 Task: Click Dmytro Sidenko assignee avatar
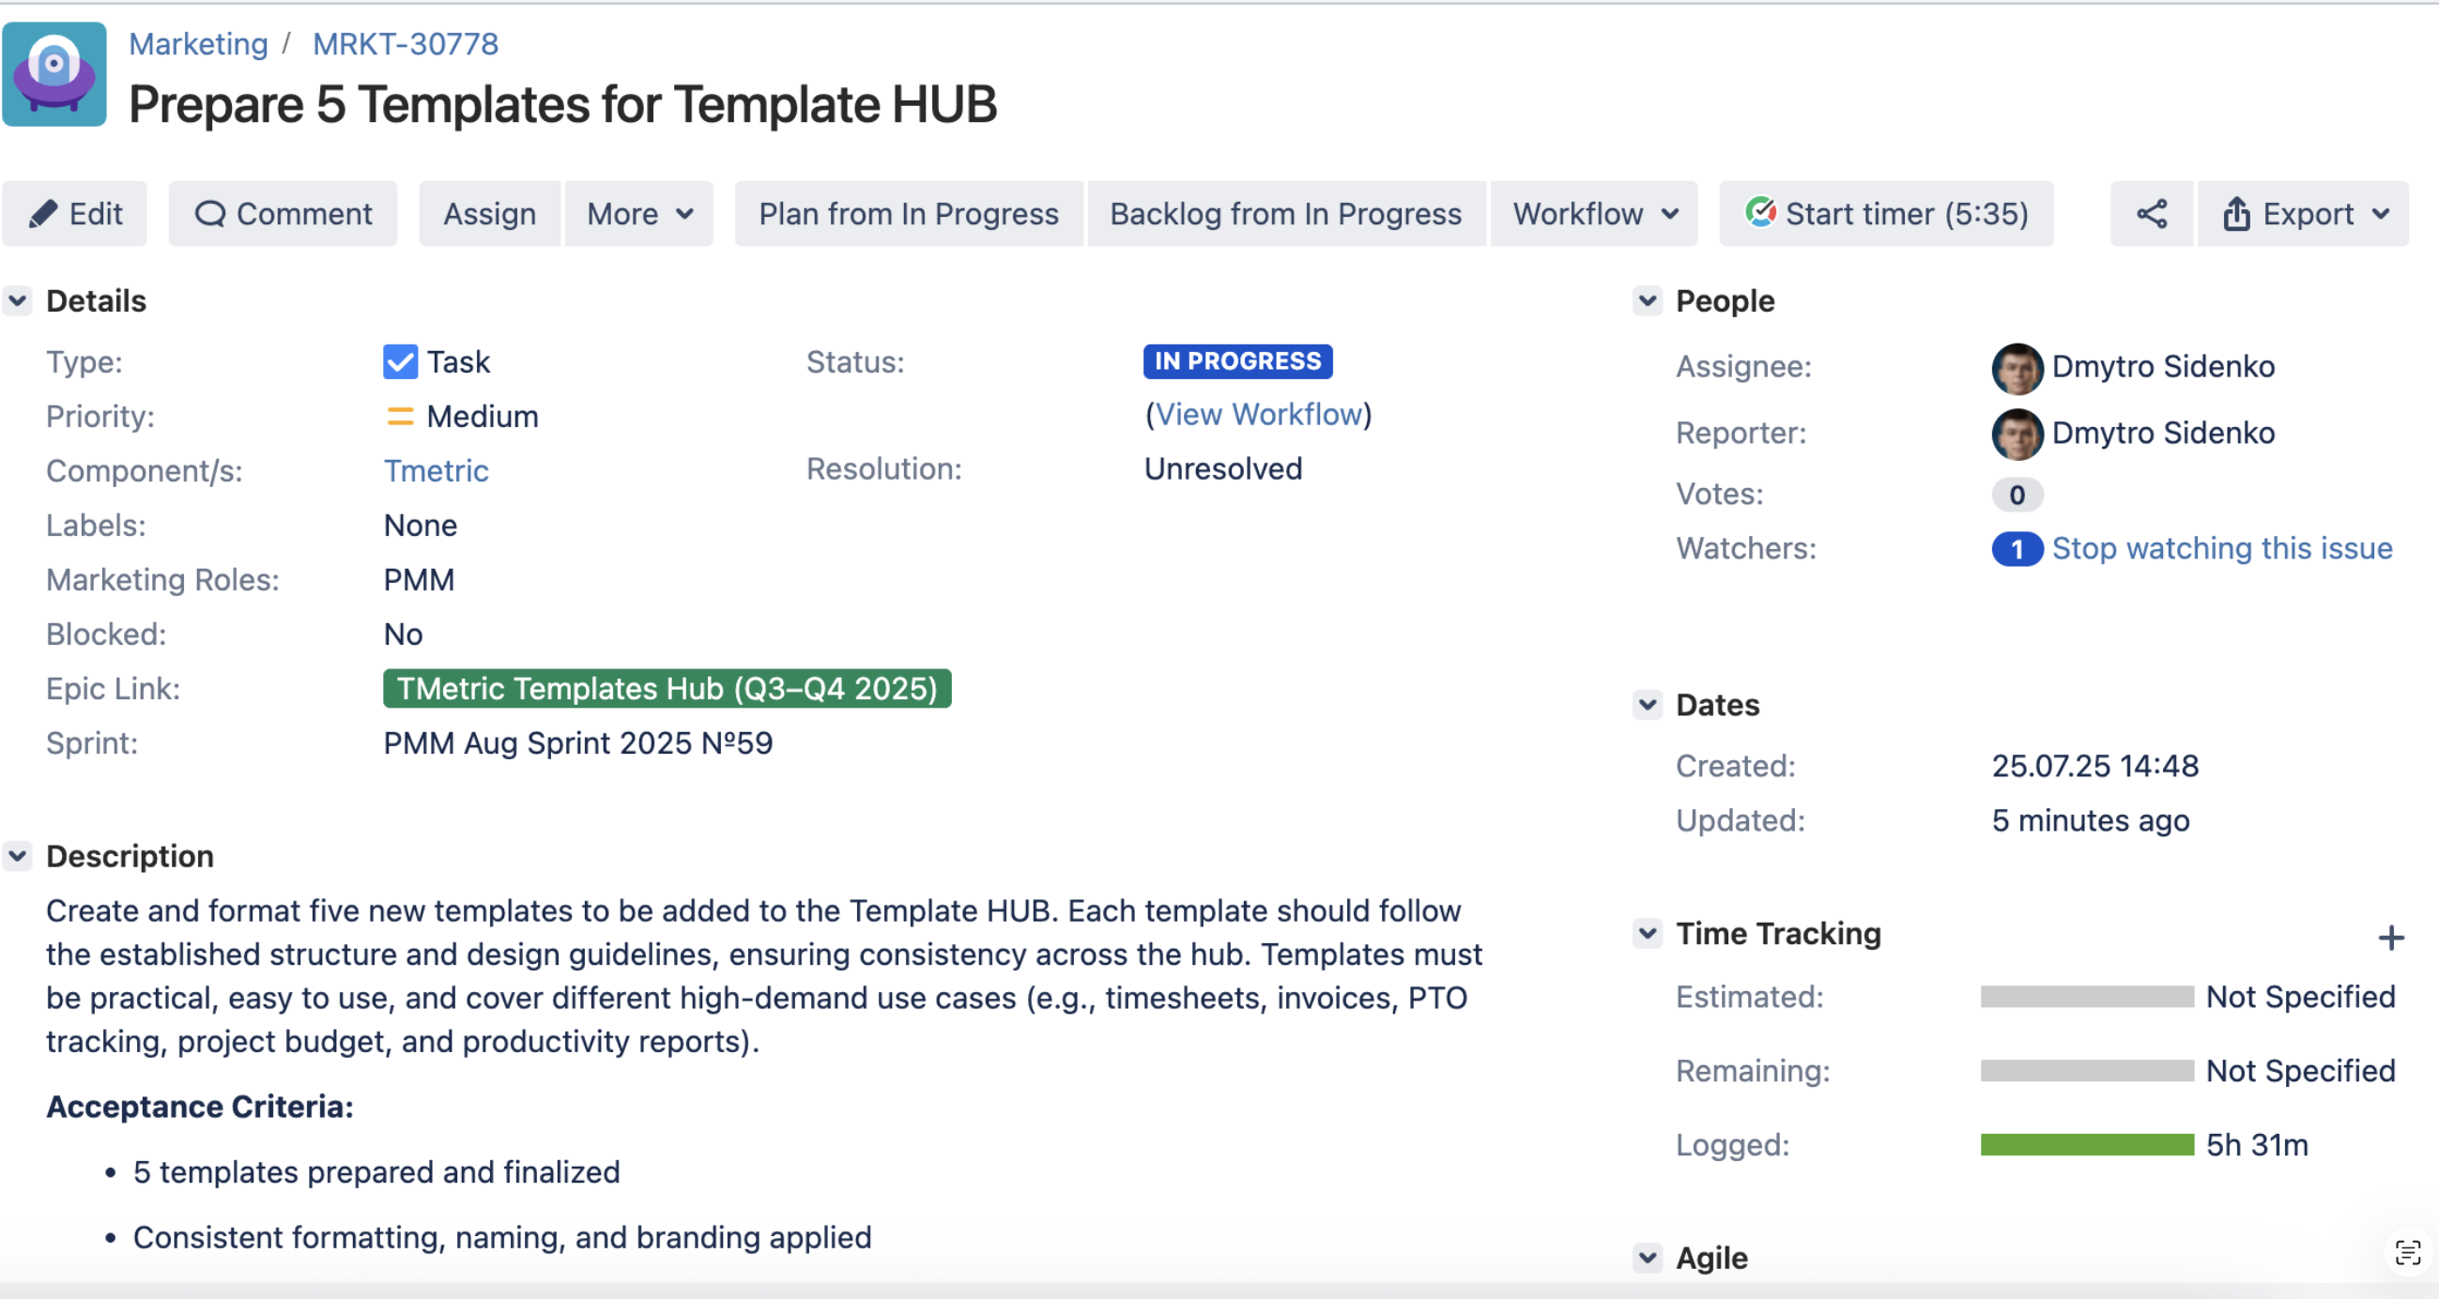pyautogui.click(x=2017, y=368)
